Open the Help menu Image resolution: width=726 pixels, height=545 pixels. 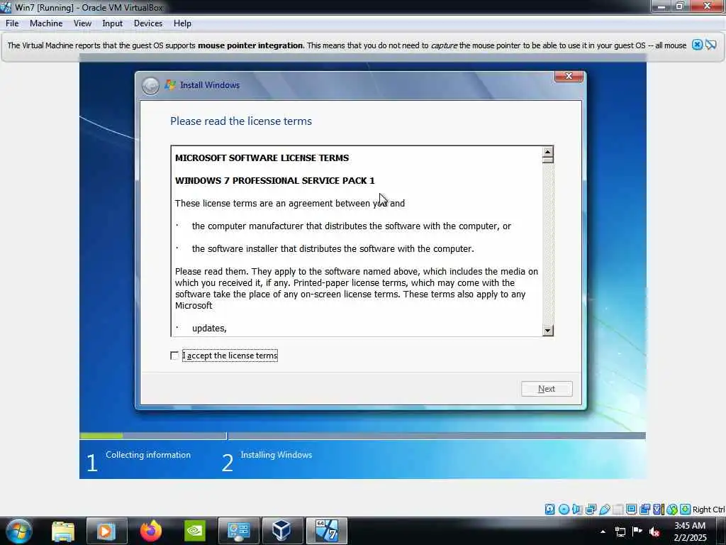tap(182, 23)
